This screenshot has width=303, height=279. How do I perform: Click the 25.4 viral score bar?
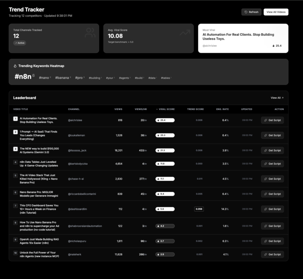click(x=165, y=120)
